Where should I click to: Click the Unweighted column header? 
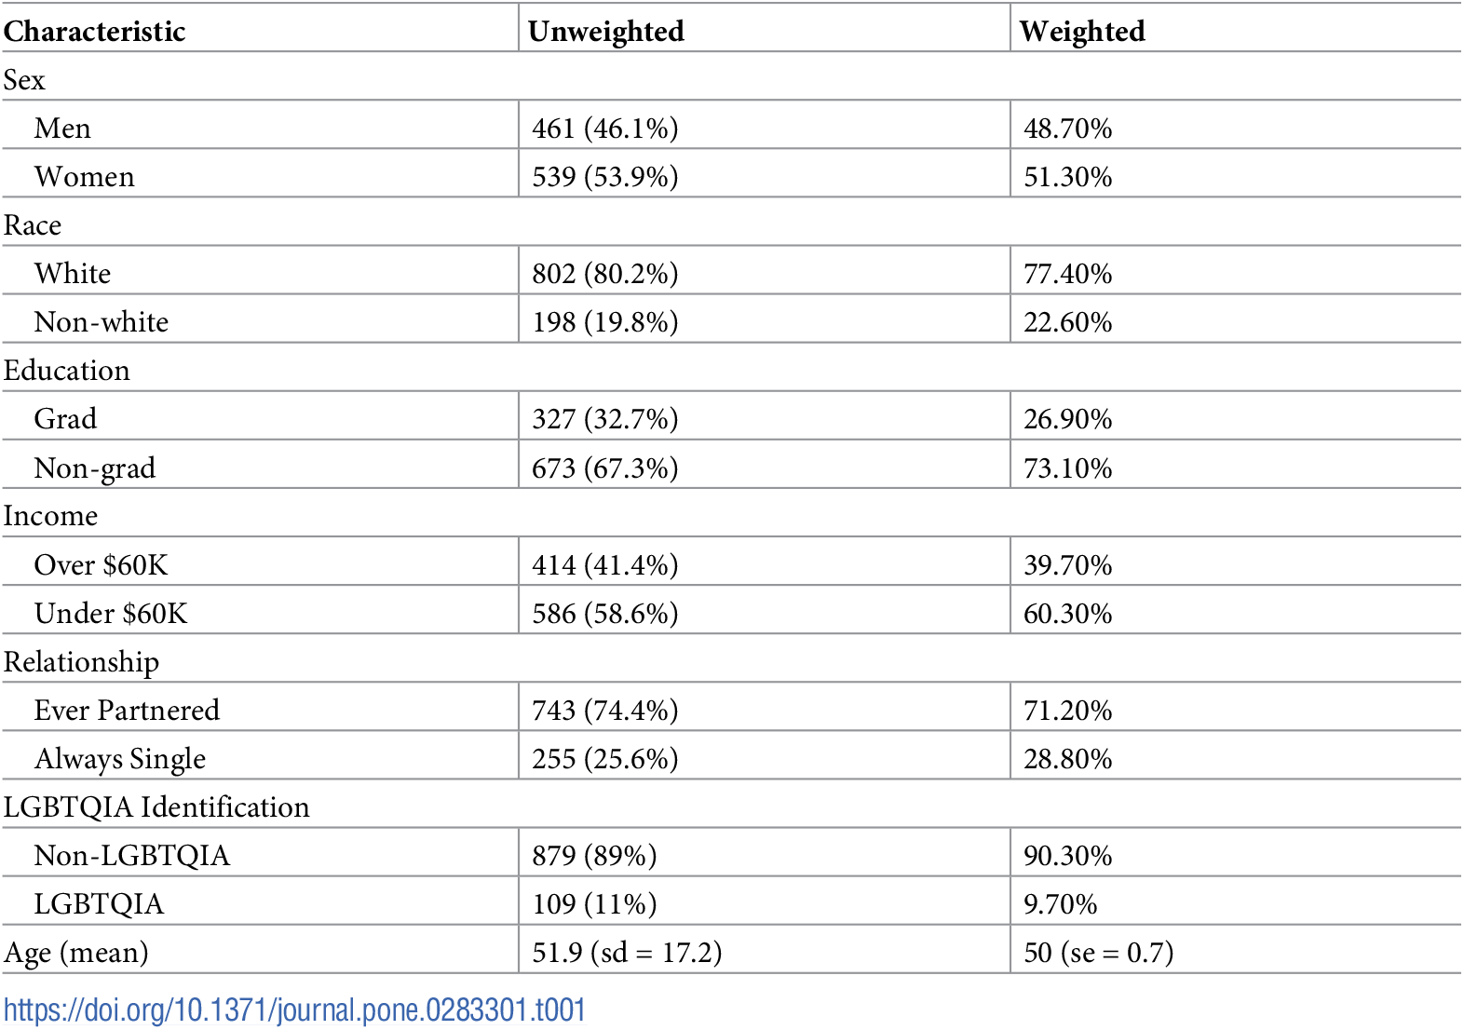(x=605, y=32)
